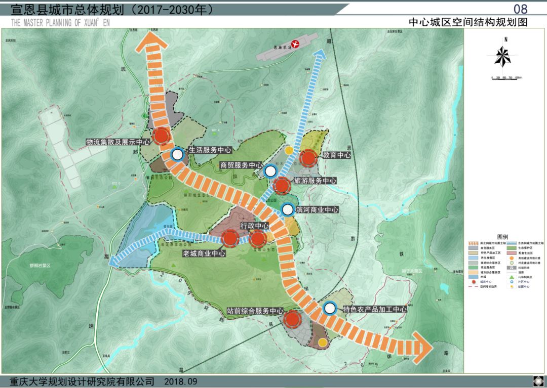Viewport: 547px width, 388px height.
Task: Click the 行政中心 label
Action: point(255,225)
